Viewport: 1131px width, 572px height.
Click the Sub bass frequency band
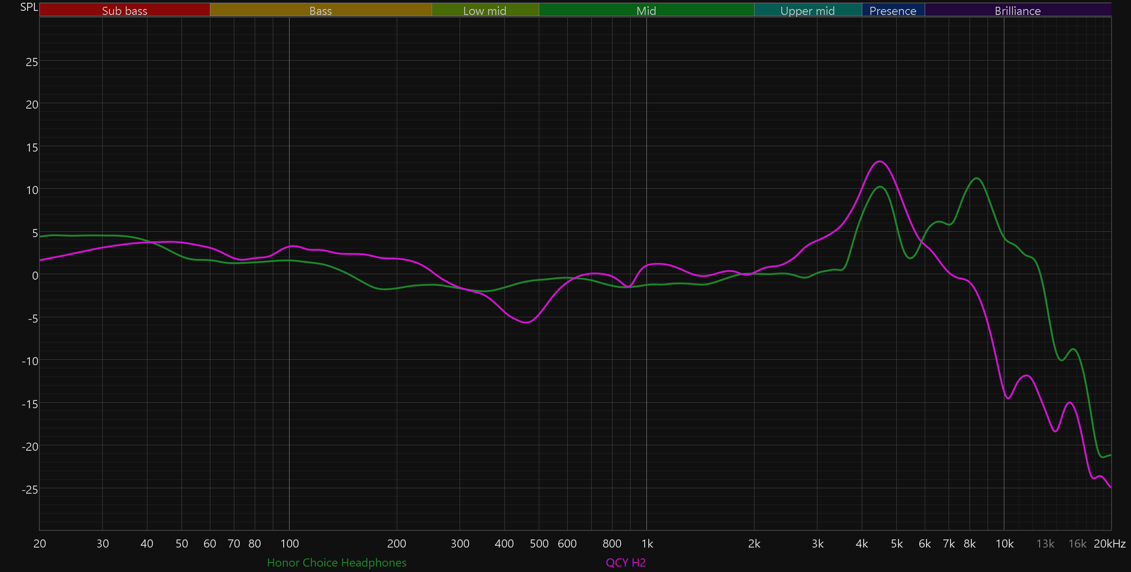(x=124, y=10)
